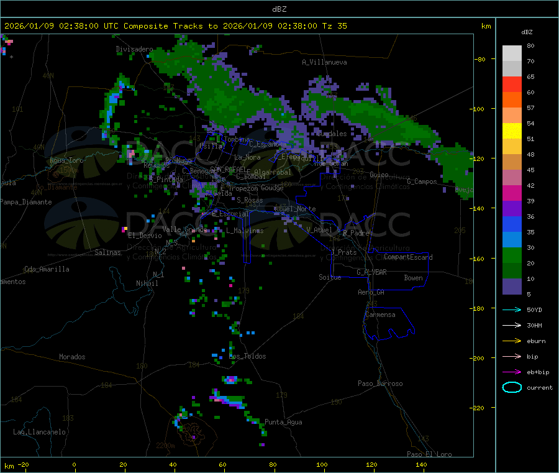Click the G_Campos map label
The width and height of the screenshot is (559, 473).
422,181
